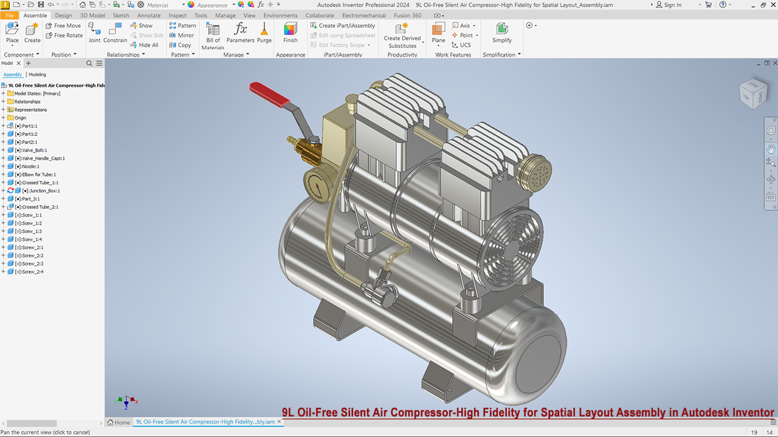The image size is (778, 437).
Task: Select Elbow for Tube:1 in tree
Action: (32, 174)
